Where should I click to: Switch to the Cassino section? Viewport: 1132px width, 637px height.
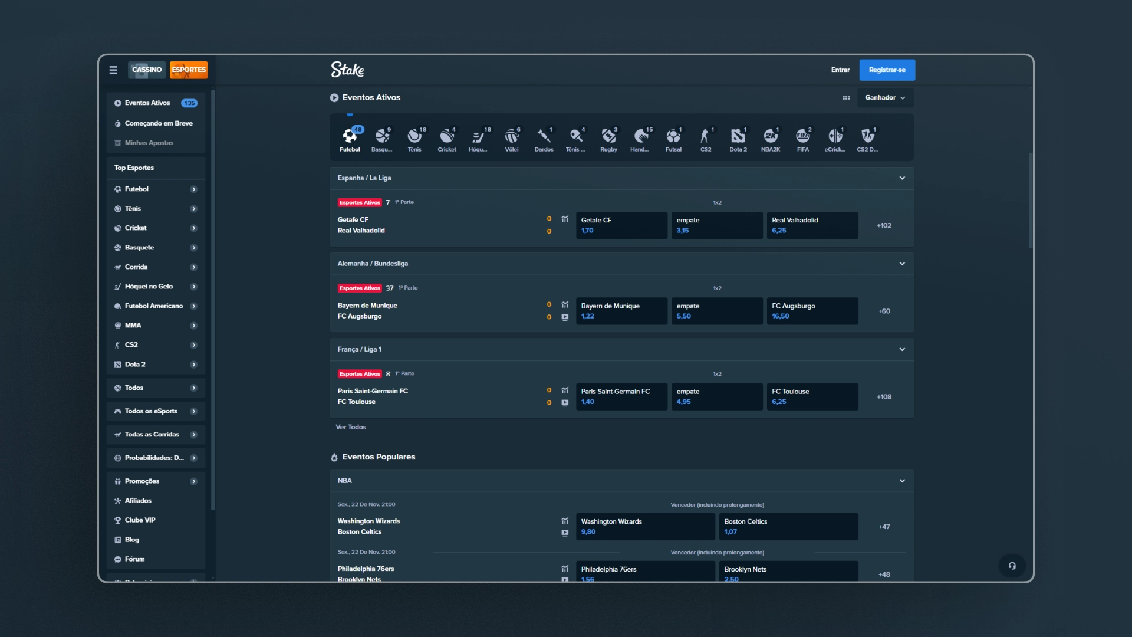(147, 70)
